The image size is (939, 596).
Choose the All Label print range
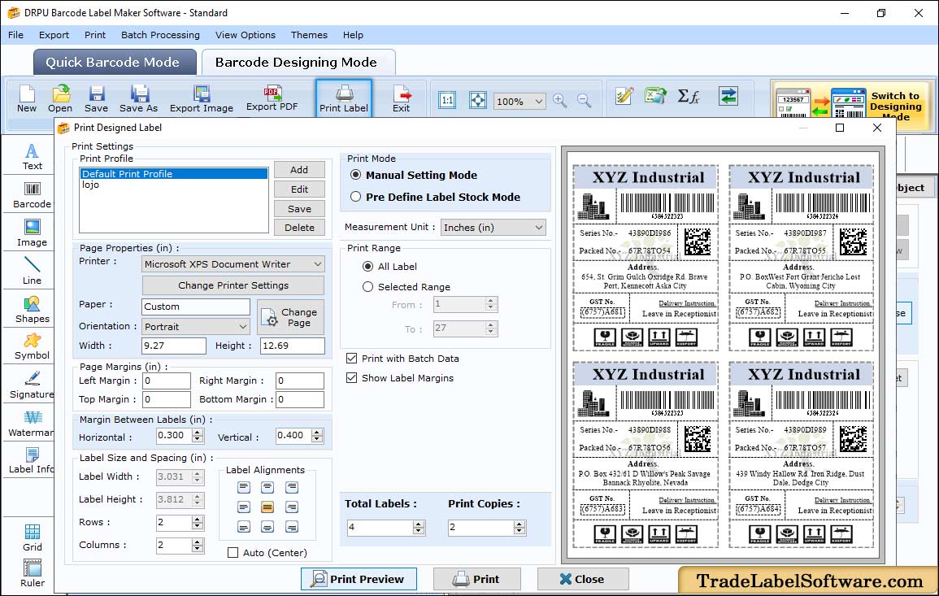[x=367, y=266]
